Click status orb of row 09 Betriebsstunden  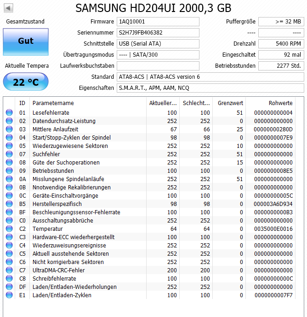point(9,170)
